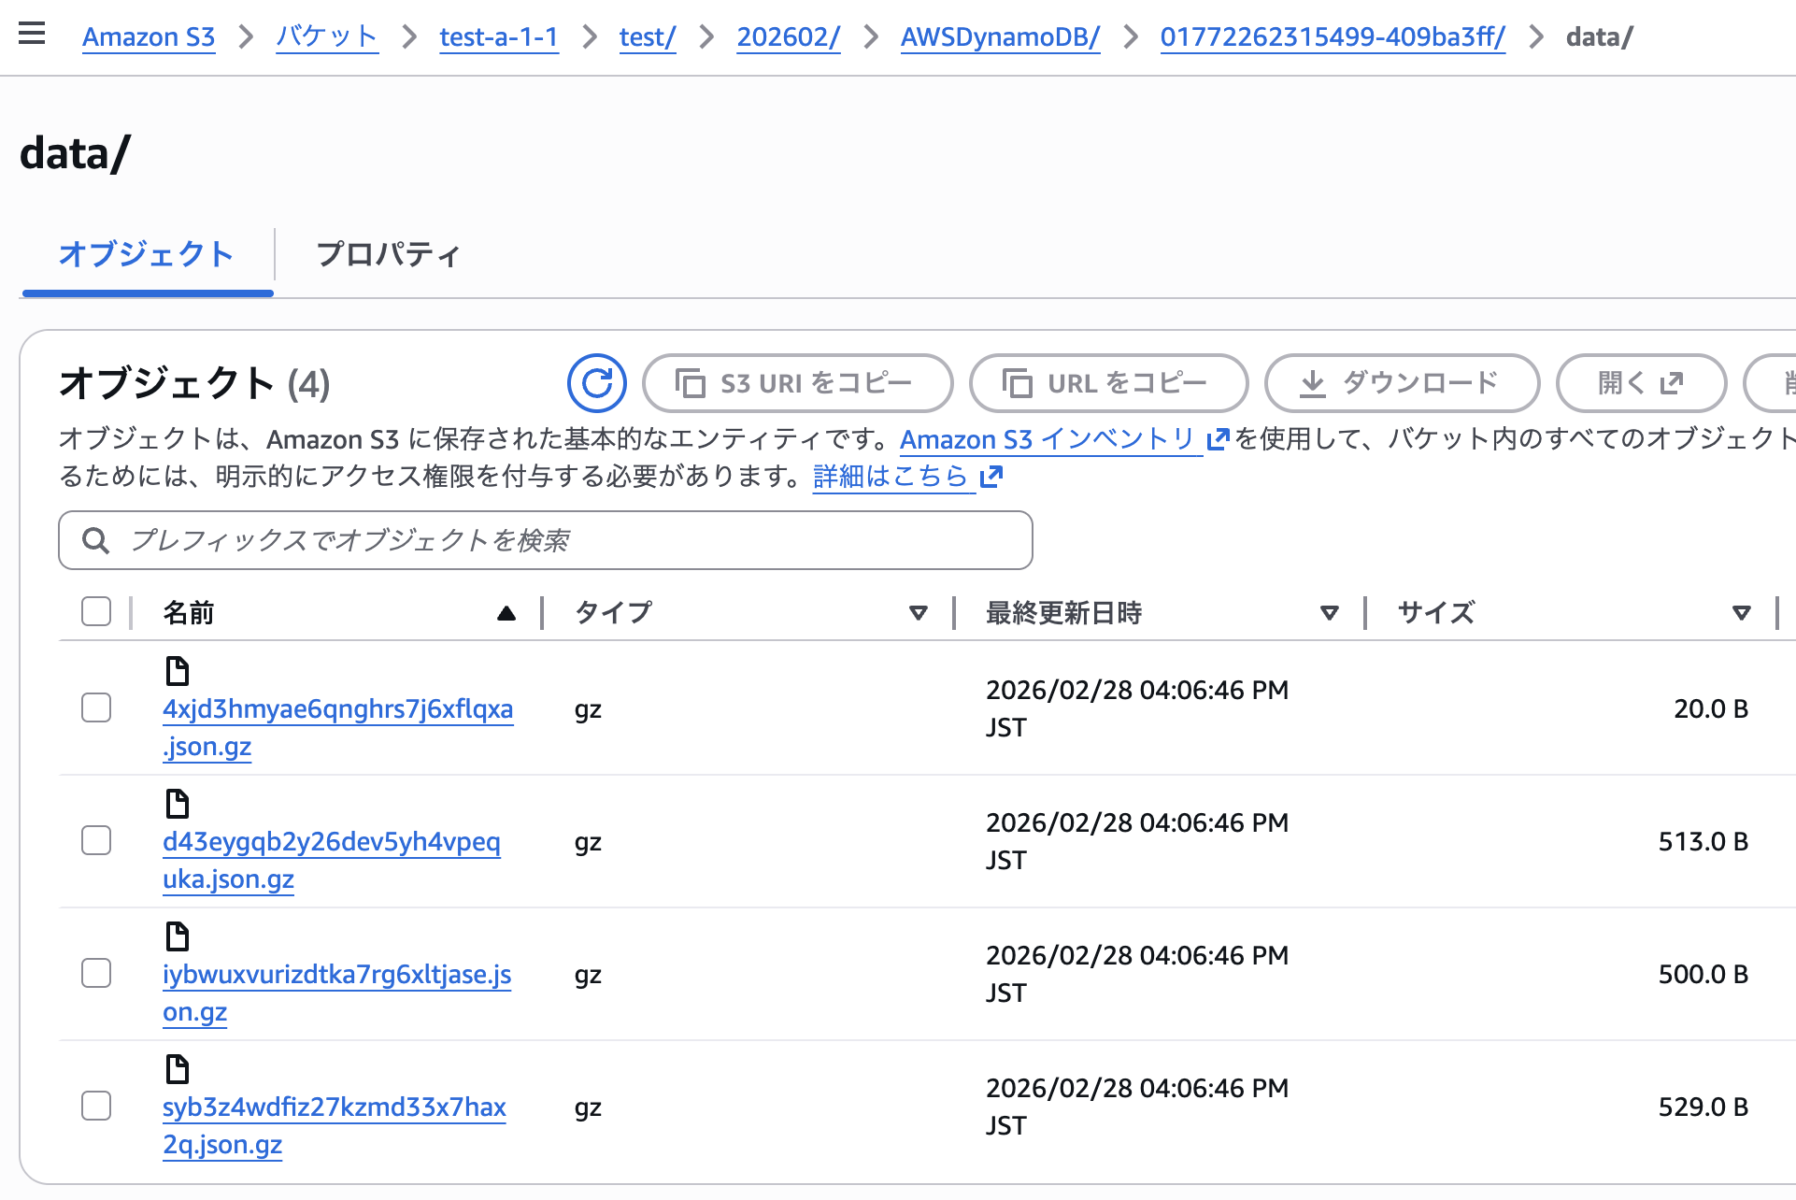Image resolution: width=1796 pixels, height=1200 pixels.
Task: Check the box for d43eygqb2y26dev5yh4vpequka.json.gz
Action: coord(95,840)
